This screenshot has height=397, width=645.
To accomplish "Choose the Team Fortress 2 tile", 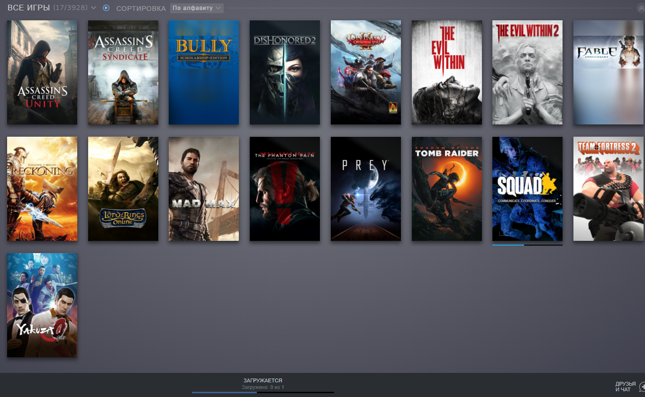I will pyautogui.click(x=609, y=189).
